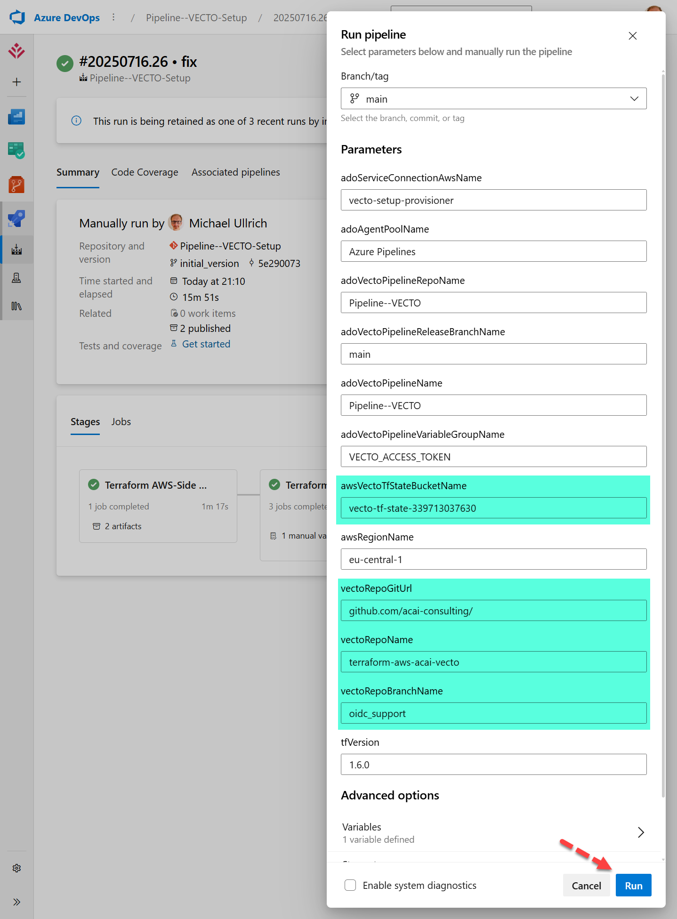The width and height of the screenshot is (677, 919).
Task: Close the Run pipeline panel
Action: (633, 36)
